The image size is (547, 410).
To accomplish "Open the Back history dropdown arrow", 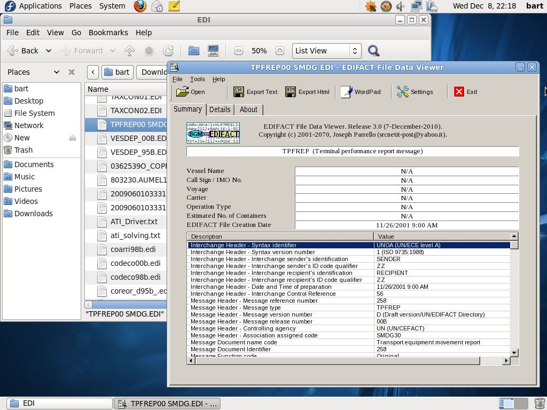I will [49, 51].
